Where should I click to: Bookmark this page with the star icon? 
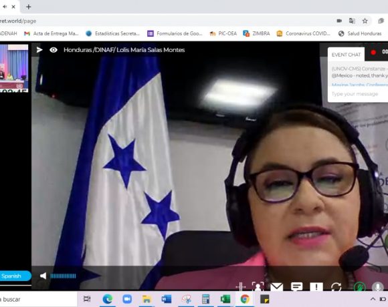(365, 21)
